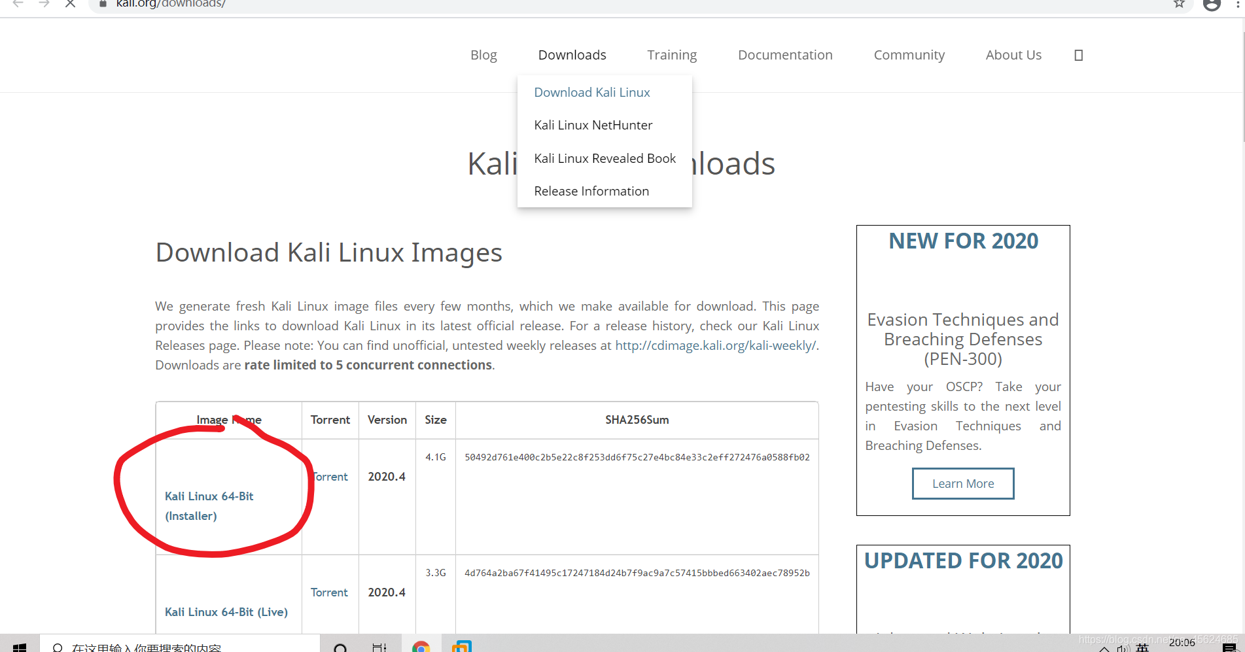This screenshot has height=652, width=1245.
Task: Click the stop loading (X) icon
Action: [70, 4]
